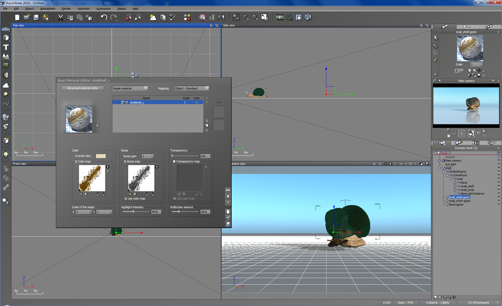The height and width of the screenshot is (306, 502).
Task: Open the Render menu
Action: pos(66,9)
